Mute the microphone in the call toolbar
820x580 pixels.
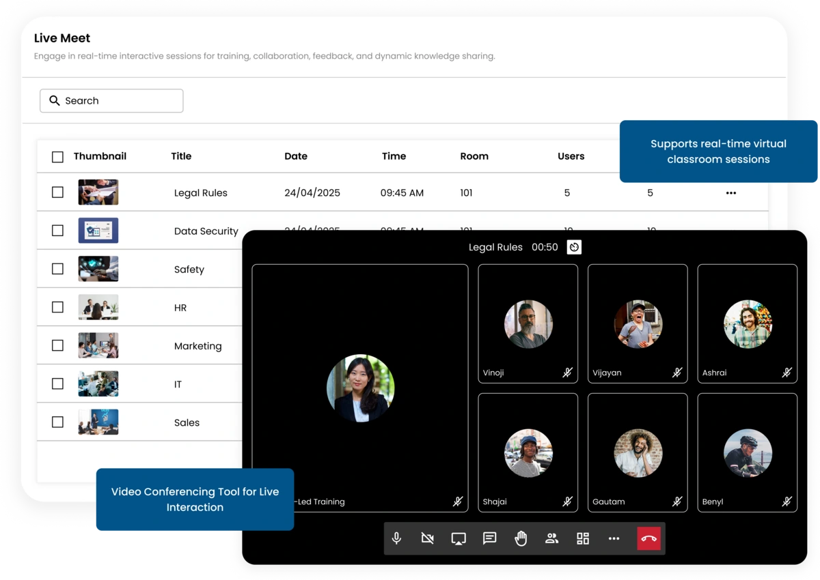[396, 538]
